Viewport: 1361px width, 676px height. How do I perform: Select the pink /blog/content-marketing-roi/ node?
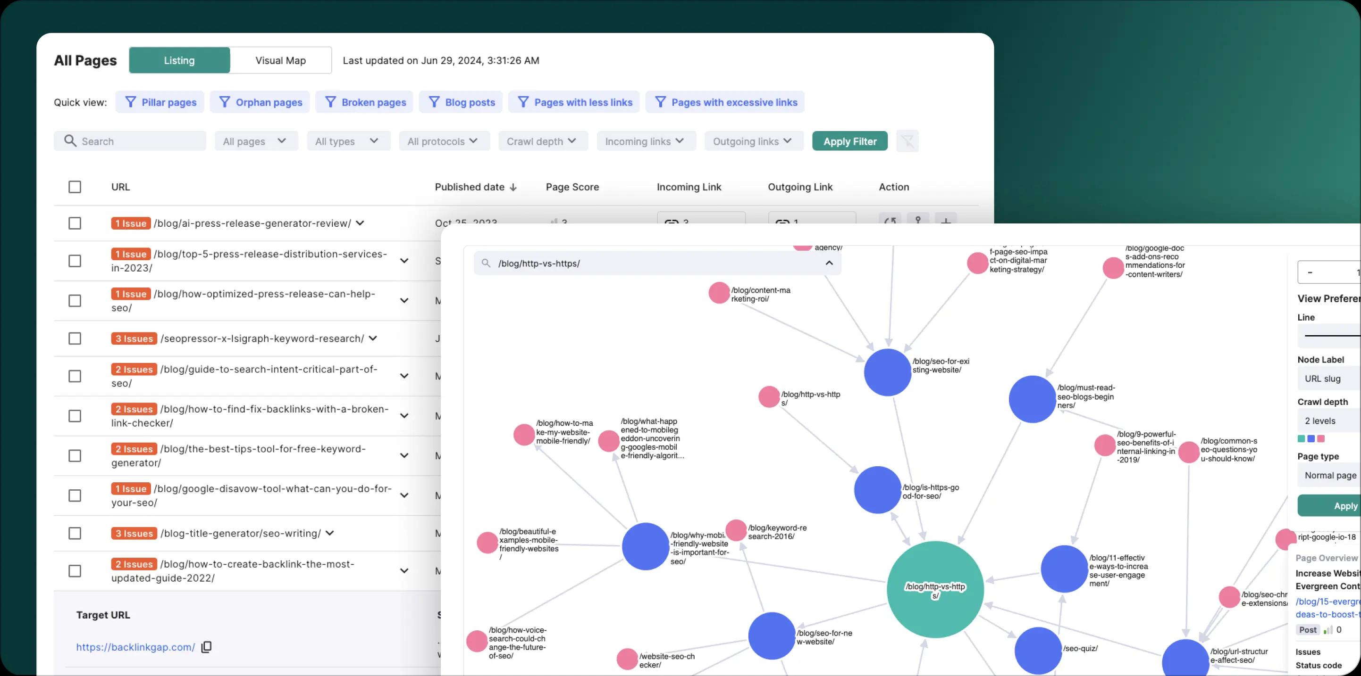(x=719, y=293)
